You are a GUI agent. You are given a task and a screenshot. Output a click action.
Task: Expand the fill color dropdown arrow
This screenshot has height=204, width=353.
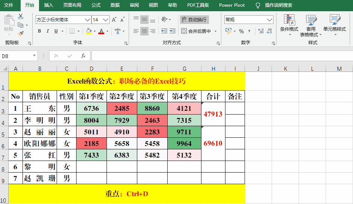[95, 31]
